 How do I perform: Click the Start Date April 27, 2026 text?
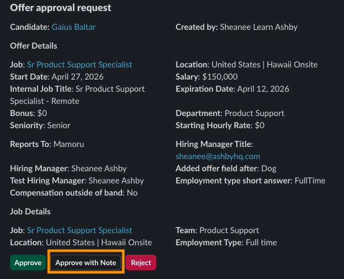point(57,77)
